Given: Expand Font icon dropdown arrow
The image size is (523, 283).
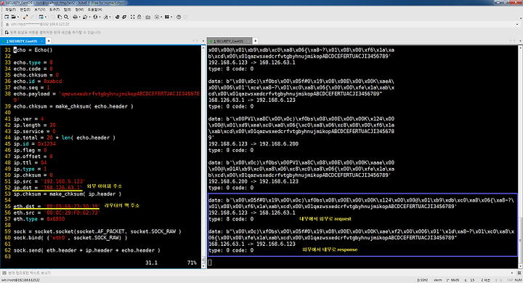Looking at the screenshot, I should coord(110,17).
